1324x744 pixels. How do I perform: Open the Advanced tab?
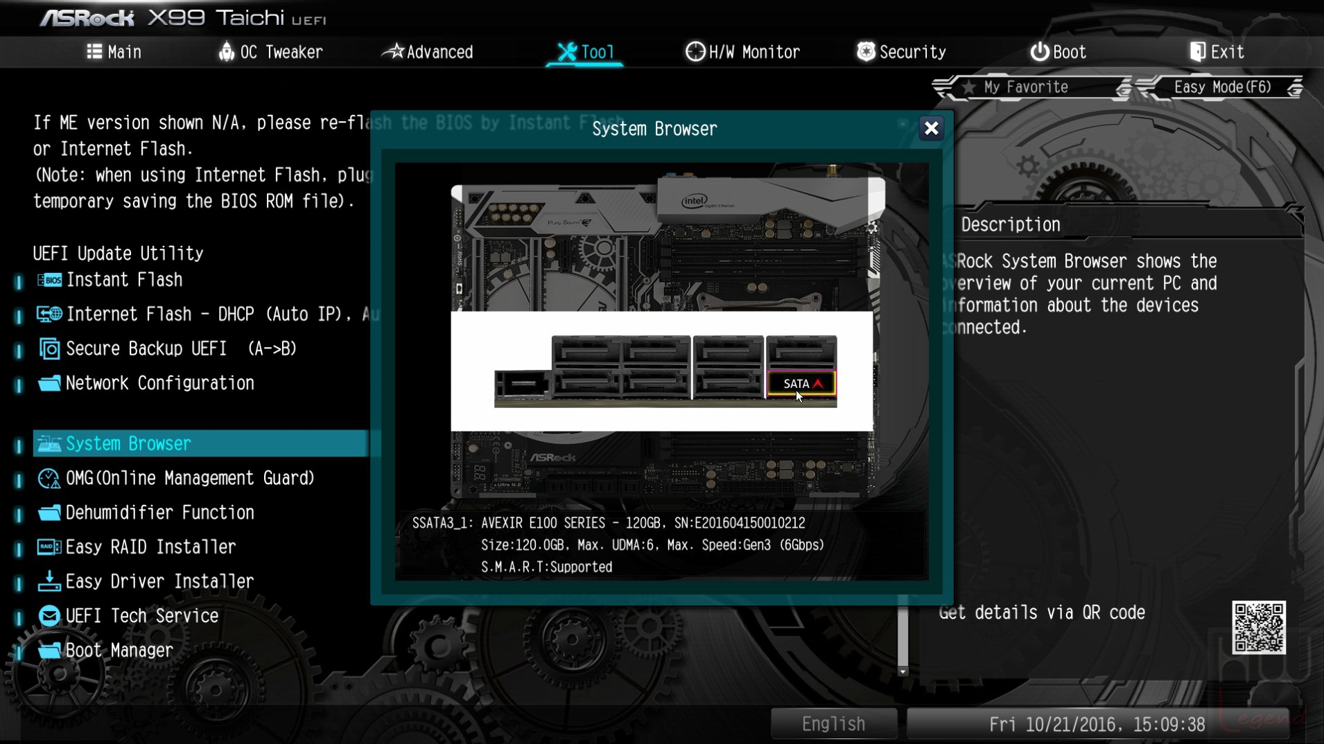pyautogui.click(x=428, y=52)
